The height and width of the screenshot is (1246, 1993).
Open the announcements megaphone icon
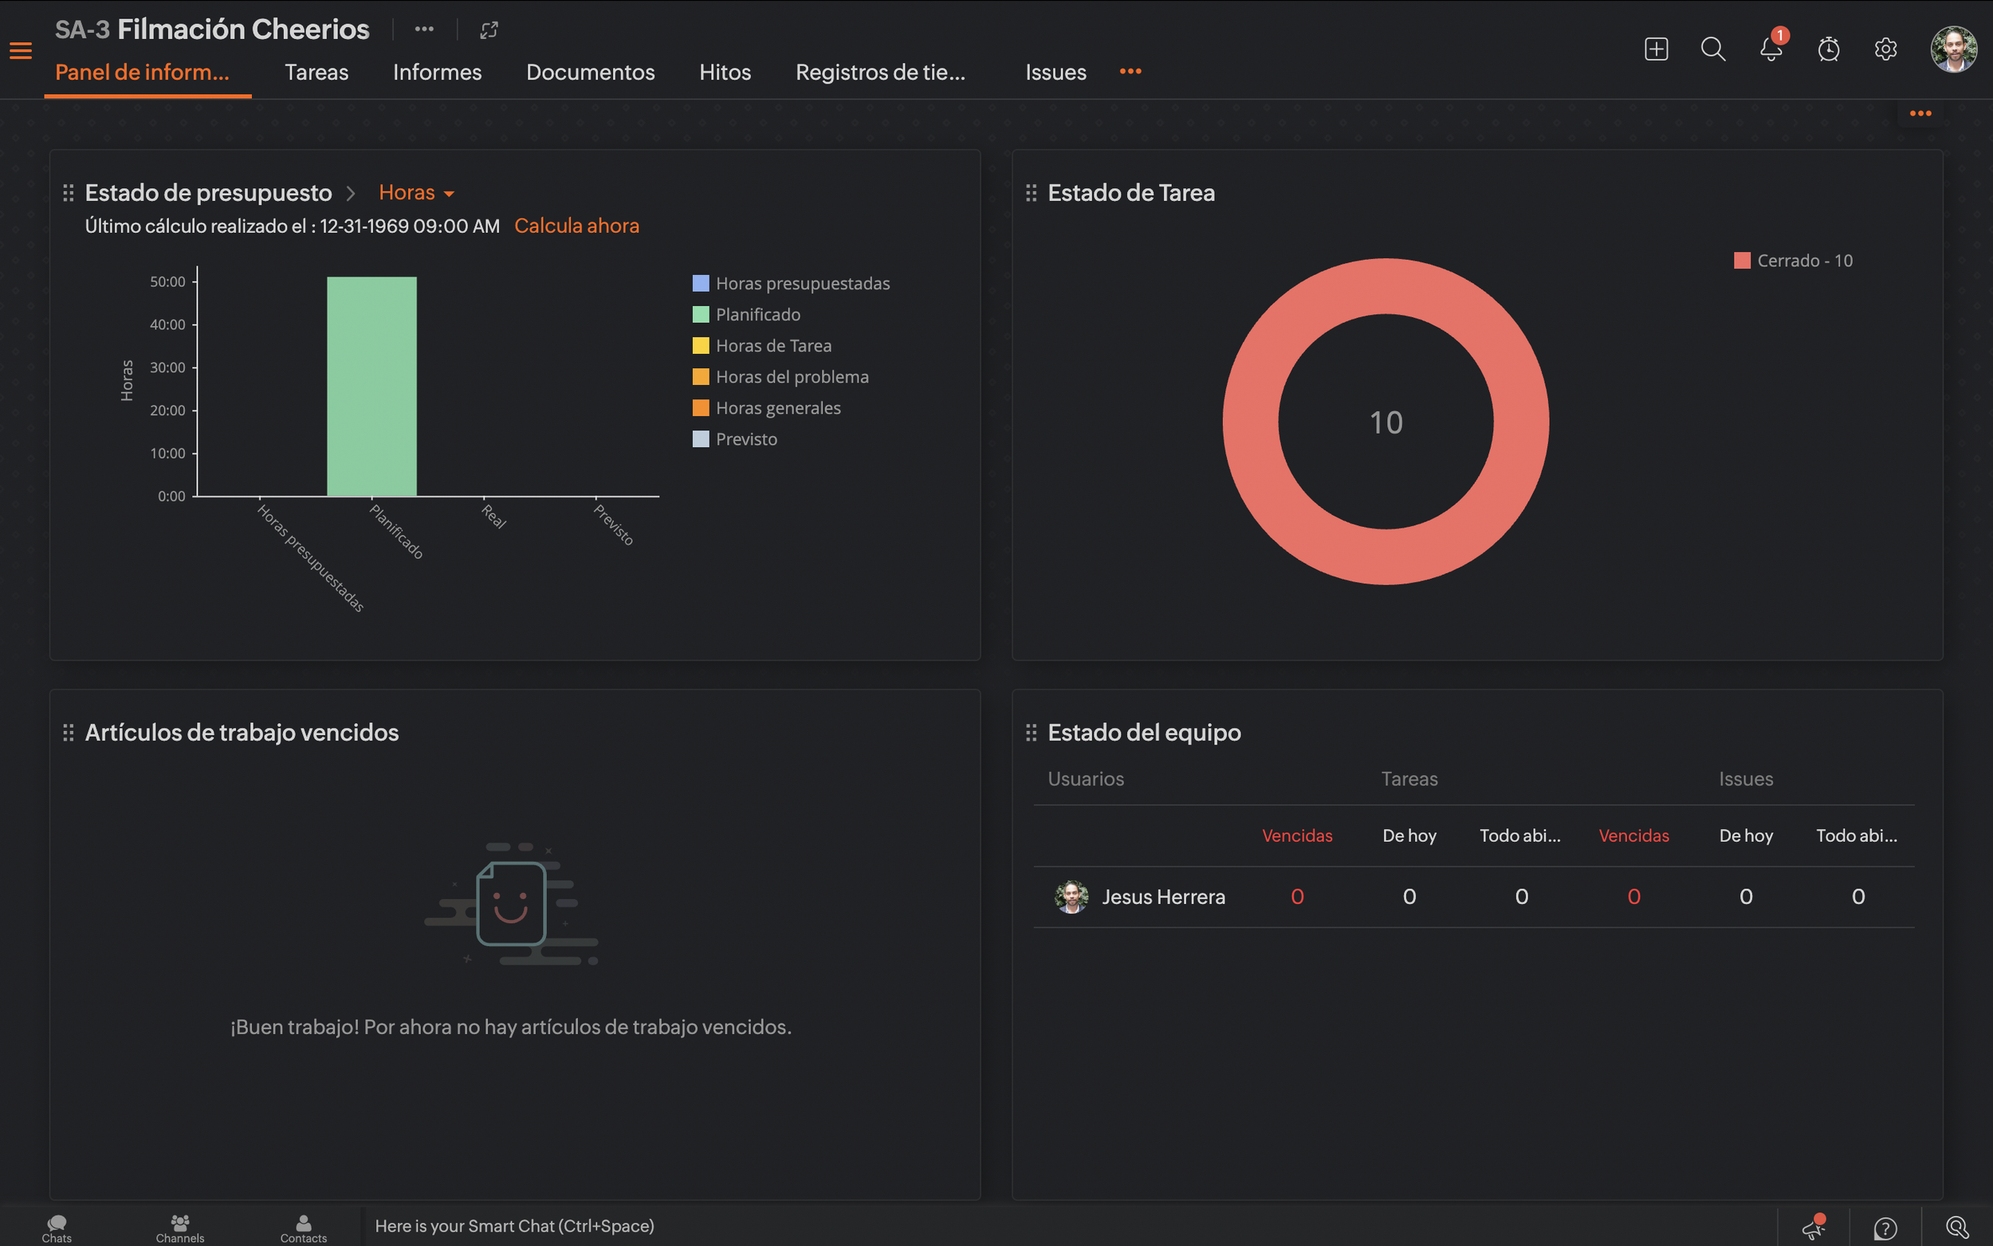pyautogui.click(x=1814, y=1228)
